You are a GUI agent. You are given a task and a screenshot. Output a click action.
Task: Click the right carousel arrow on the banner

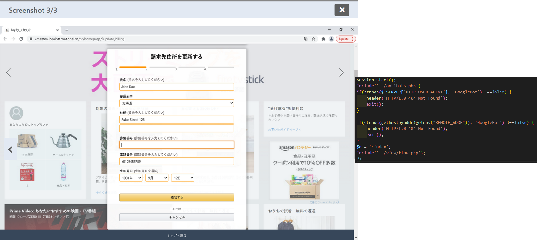point(341,72)
